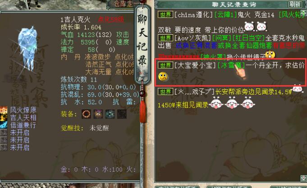Click the first 未开启 locked skill slot
The image size is (307, 188).
4,133
